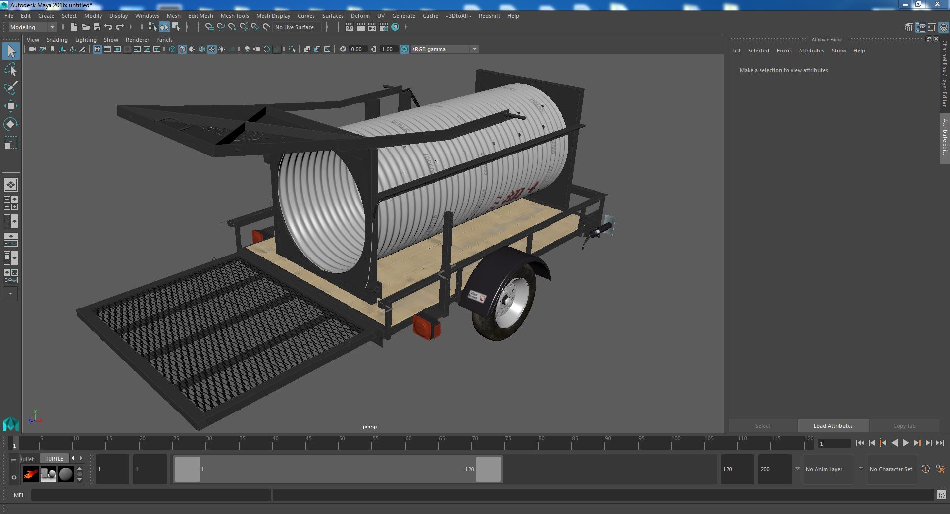Activate the Rotate tool
The image size is (950, 514).
(10, 124)
